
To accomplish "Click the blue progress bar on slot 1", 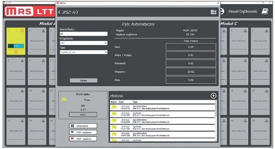I will point(16,46).
